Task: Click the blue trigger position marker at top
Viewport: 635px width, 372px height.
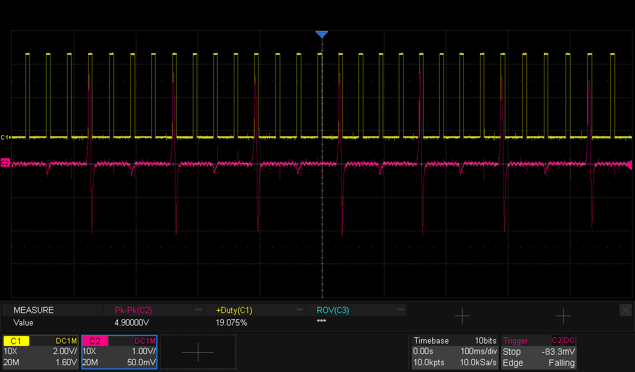Action: tap(321, 35)
